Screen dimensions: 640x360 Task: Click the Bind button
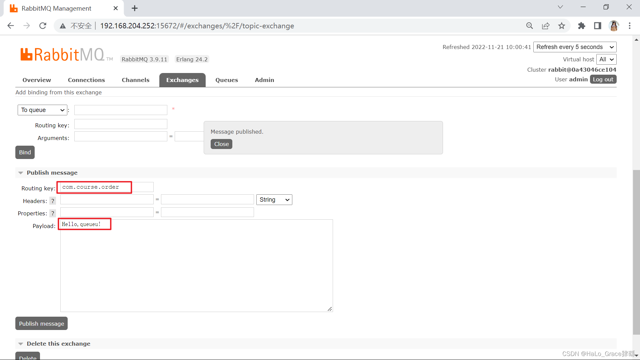(x=24, y=152)
